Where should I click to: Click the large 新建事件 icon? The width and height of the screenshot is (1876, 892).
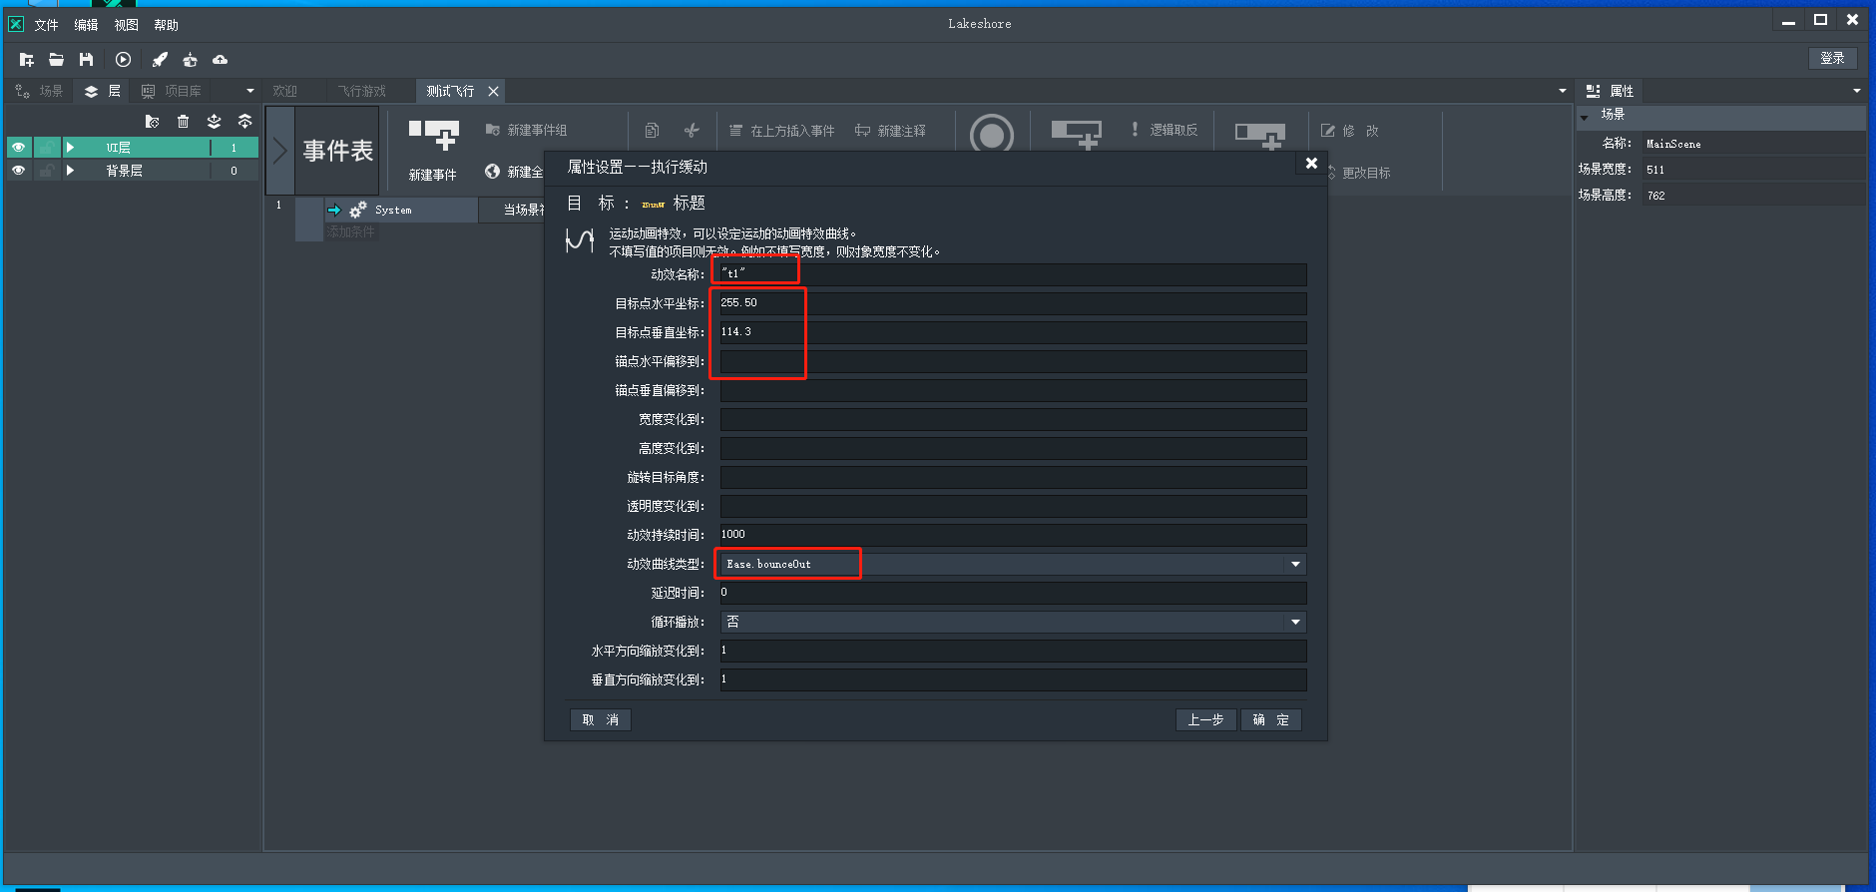click(x=433, y=135)
